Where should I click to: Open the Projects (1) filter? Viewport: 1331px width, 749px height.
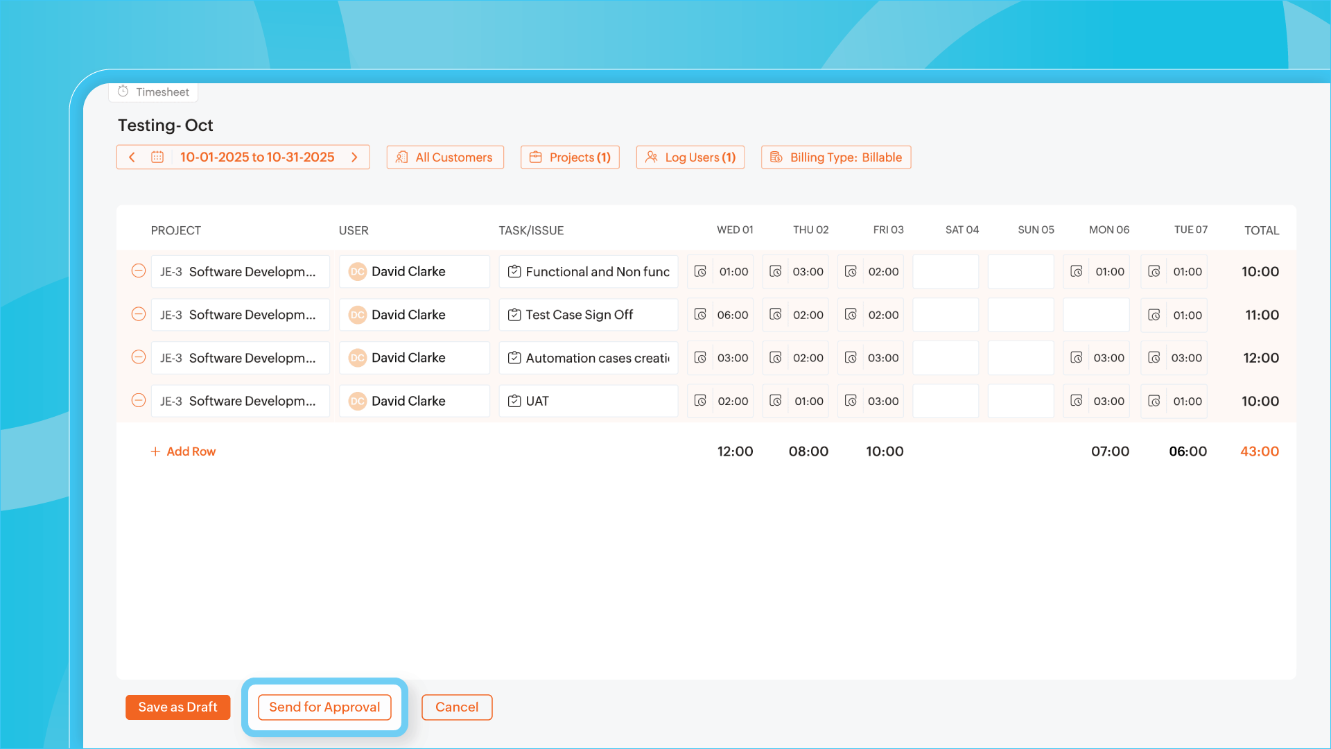click(570, 157)
